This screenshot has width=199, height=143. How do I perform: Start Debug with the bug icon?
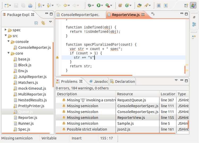[89, 5]
